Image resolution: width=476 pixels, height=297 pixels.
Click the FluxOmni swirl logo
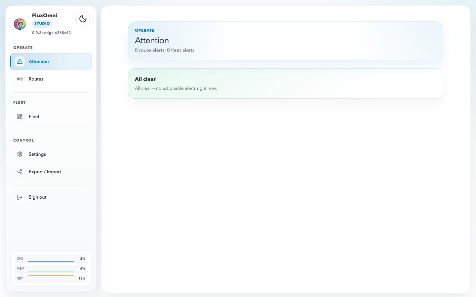(x=20, y=24)
